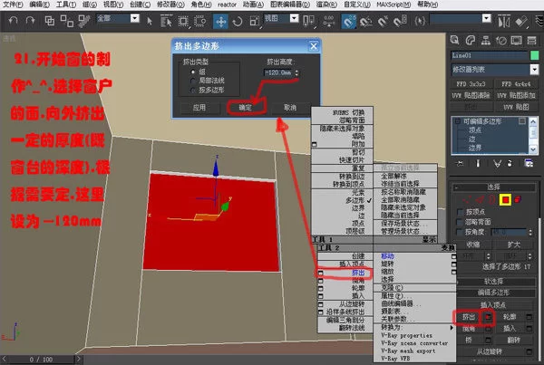Open Extrude settings box beside 挤出 button
This screenshot has width=544, height=365.
[x=488, y=317]
